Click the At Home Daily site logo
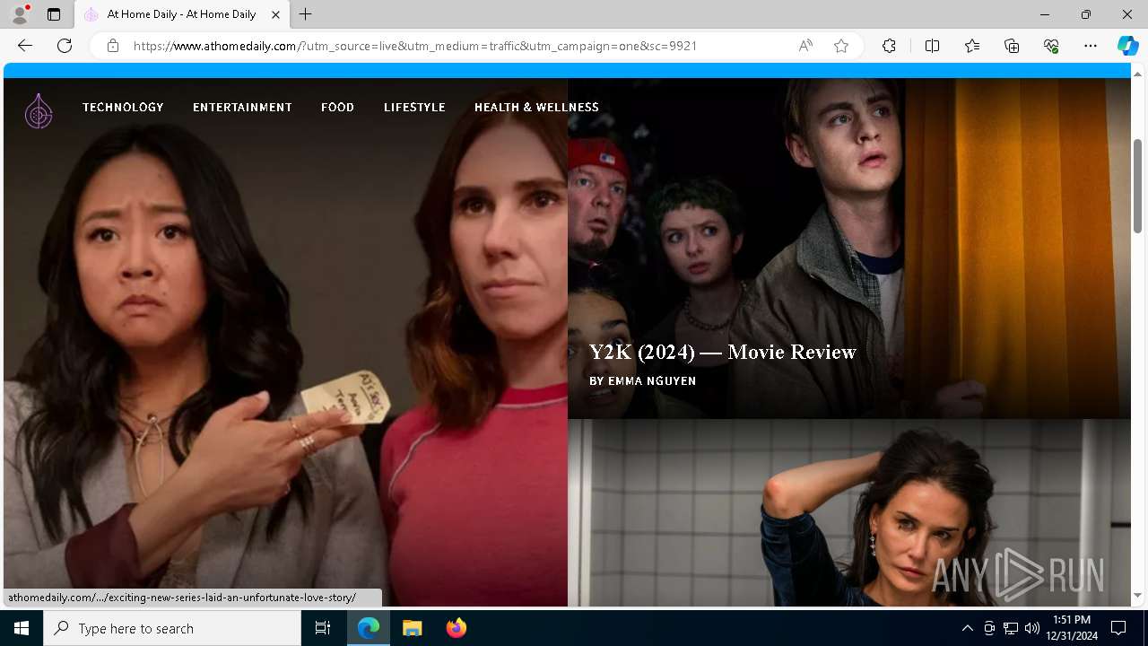The height and width of the screenshot is (646, 1148). pyautogui.click(x=39, y=110)
